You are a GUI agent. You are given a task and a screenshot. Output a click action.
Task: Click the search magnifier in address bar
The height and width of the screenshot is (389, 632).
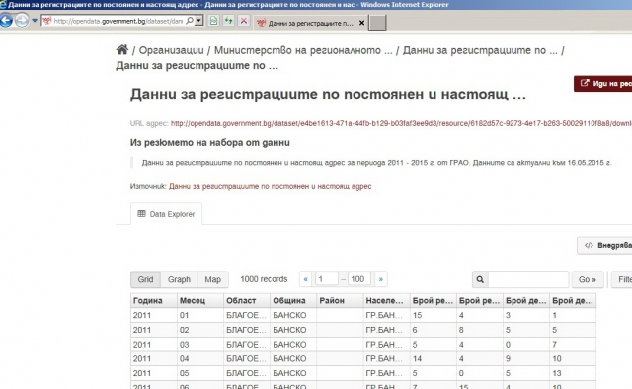(x=189, y=21)
